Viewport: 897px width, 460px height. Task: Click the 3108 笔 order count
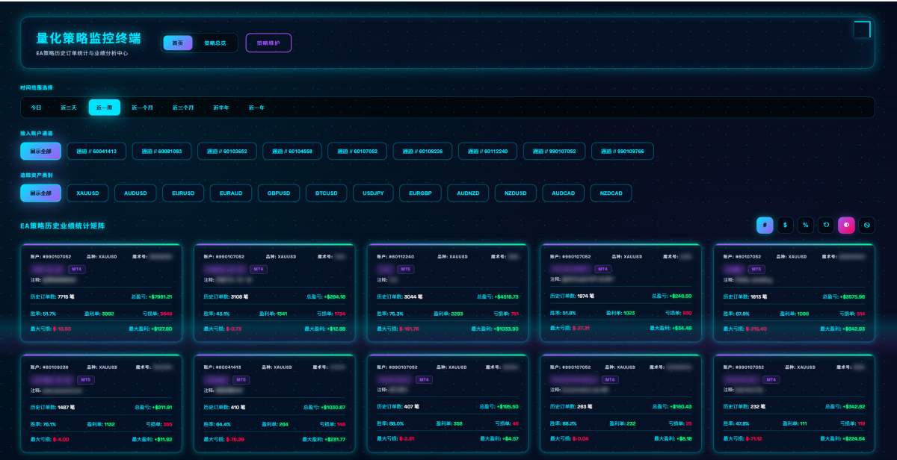[241, 296]
